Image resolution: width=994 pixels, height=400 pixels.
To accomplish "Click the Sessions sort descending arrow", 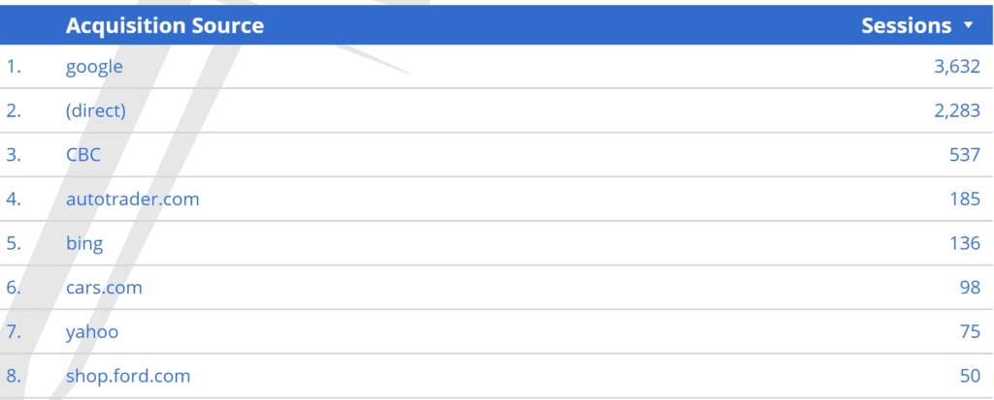I will point(968,26).
